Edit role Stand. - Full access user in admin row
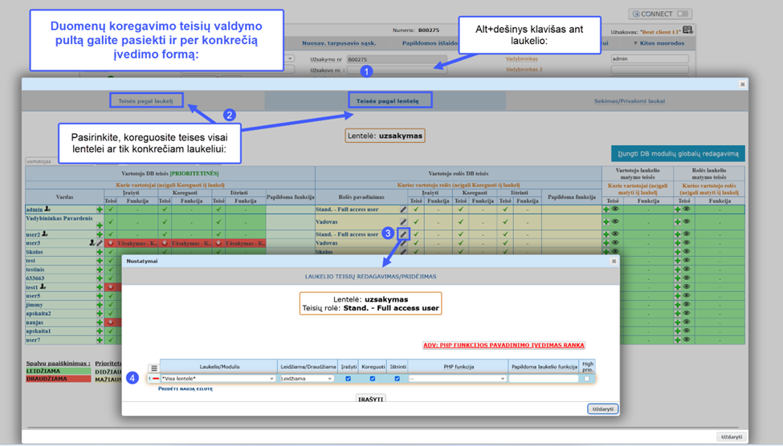The image size is (783, 446). pyautogui.click(x=403, y=209)
